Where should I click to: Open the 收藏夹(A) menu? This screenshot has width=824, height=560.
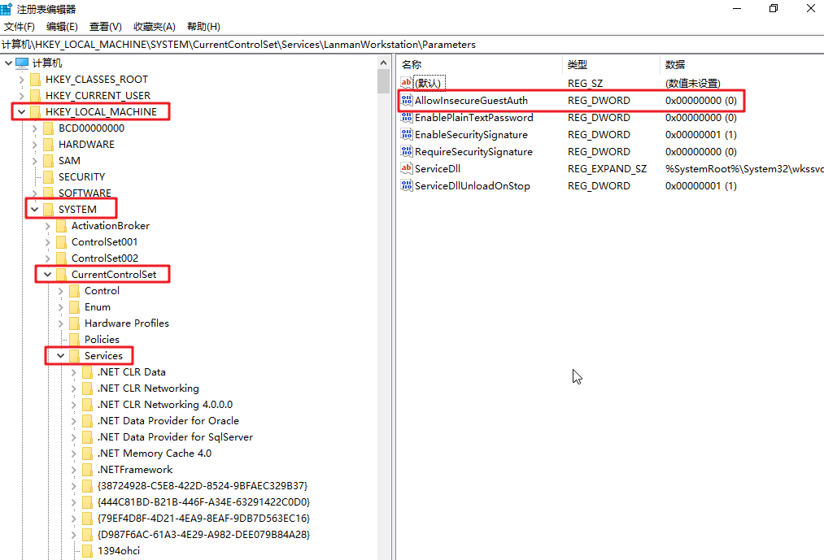click(x=154, y=26)
